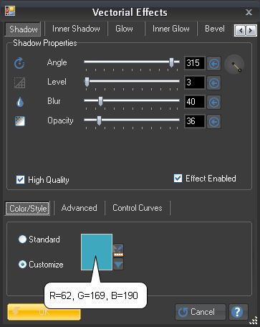This screenshot has width=260, height=327.
Task: Open the Control Curves tab
Action: point(138,208)
